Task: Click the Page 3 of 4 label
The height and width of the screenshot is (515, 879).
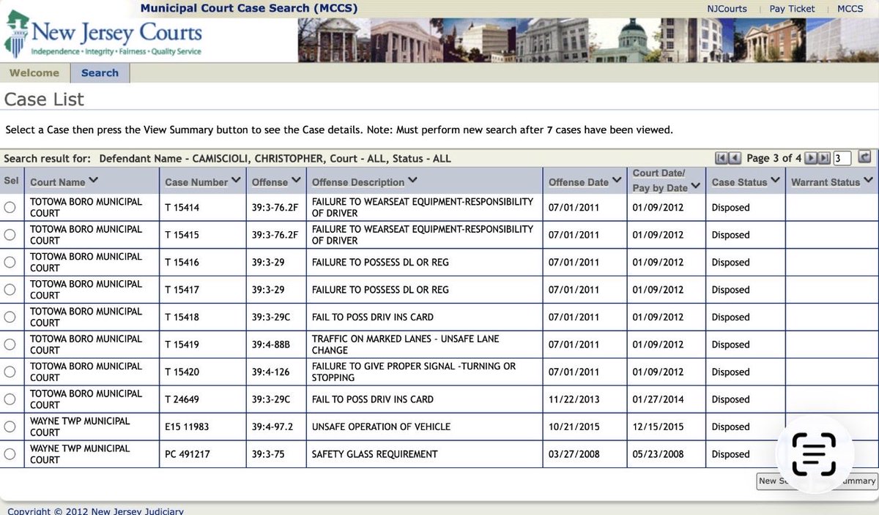Action: click(x=774, y=158)
